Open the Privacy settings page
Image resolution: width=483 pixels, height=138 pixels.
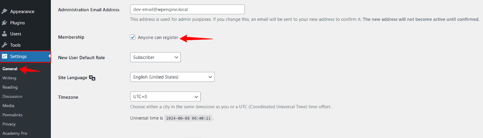(x=9, y=124)
